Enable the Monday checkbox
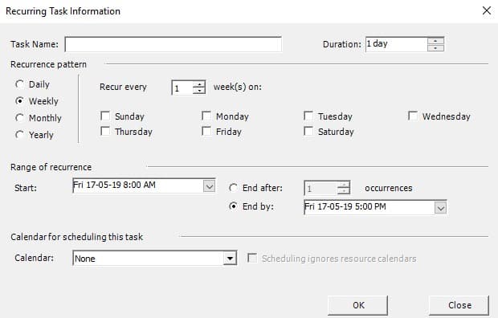This screenshot has width=498, height=318. 206,116
